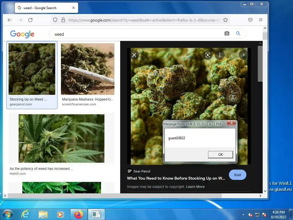Click the network tray icon

pos(257,215)
